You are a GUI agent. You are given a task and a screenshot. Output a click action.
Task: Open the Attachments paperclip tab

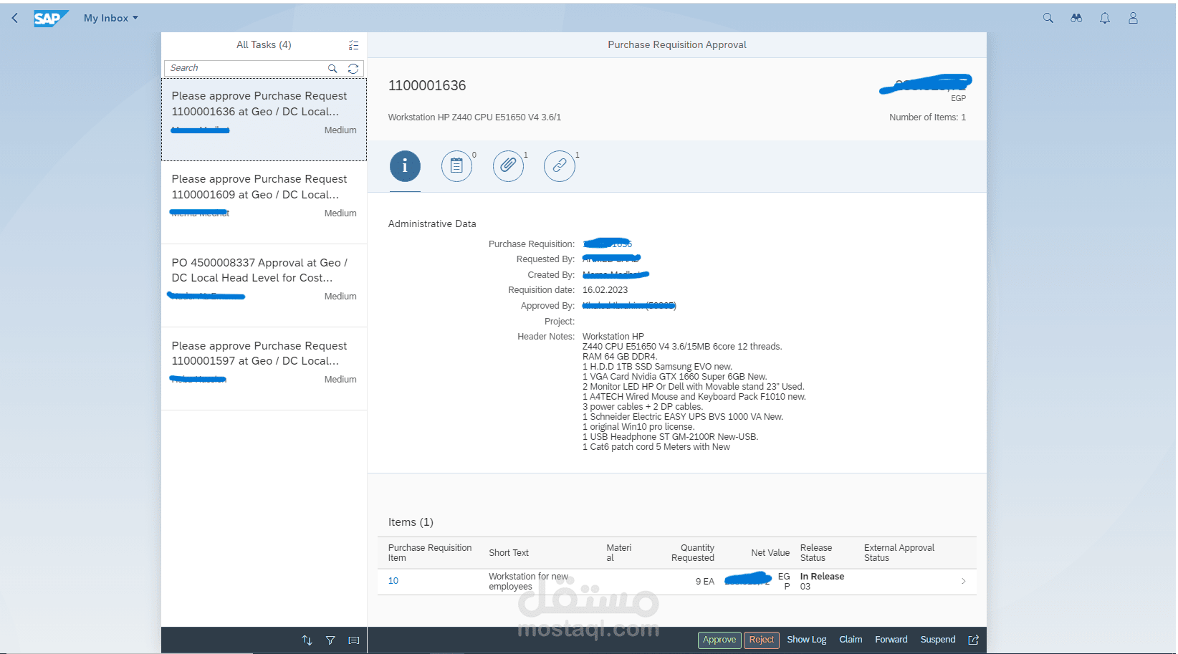coord(508,166)
